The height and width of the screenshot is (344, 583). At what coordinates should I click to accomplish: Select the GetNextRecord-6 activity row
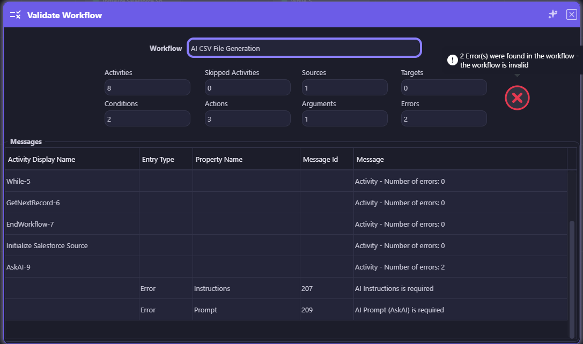(x=286, y=203)
